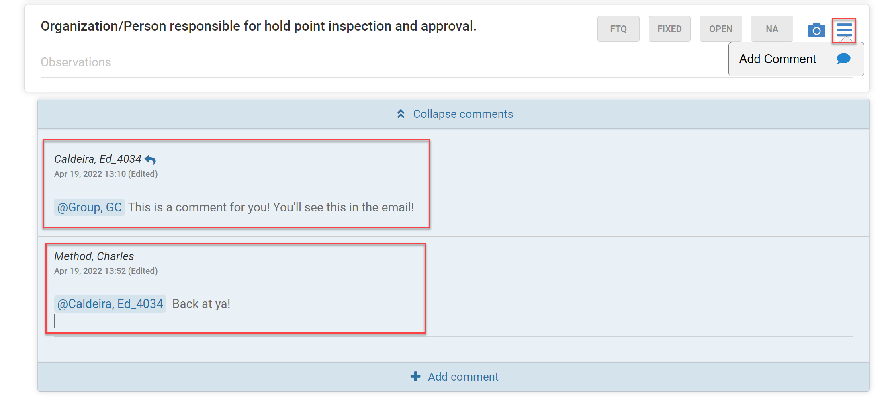This screenshot has width=892, height=404.
Task: Click the @Group, GC mention tag
Action: (90, 207)
